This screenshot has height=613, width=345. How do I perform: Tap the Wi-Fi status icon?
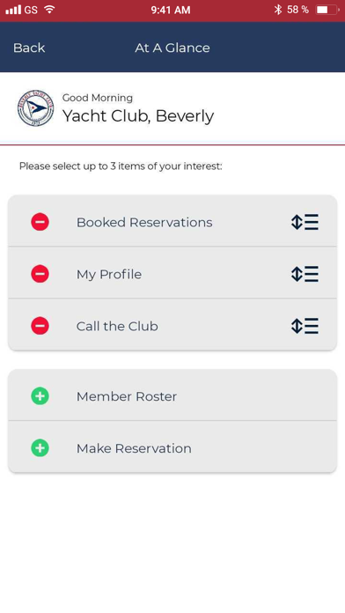[x=49, y=10]
